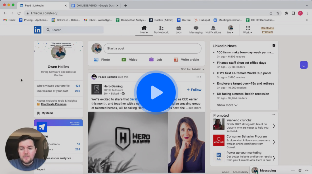Click the LinkedIn logo icon
Viewport: 312px width, 174px height.
click(37, 30)
